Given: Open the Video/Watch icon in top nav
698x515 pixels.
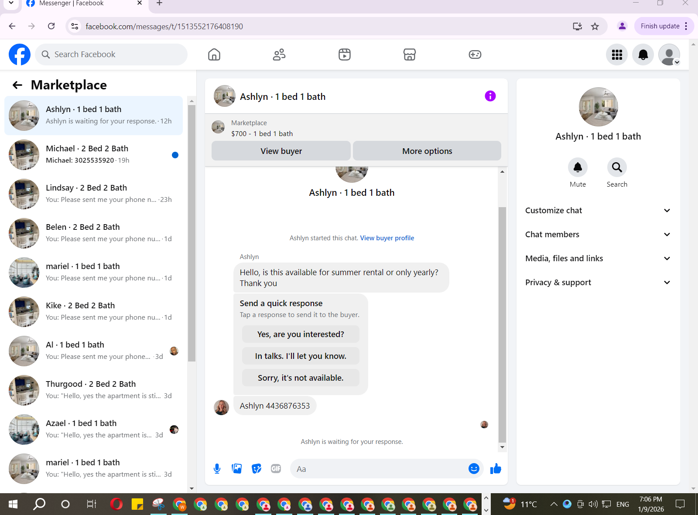Looking at the screenshot, I should point(345,55).
